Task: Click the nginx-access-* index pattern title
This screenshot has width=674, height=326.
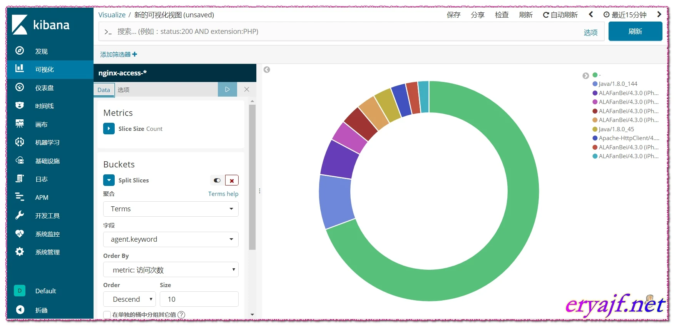Action: (122, 73)
